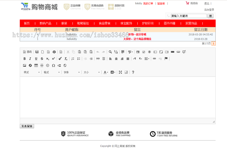Maximize the editor with the fullscreen icon
Image resolution: width=227 pixels, height=151 pixels.
(x=120, y=72)
